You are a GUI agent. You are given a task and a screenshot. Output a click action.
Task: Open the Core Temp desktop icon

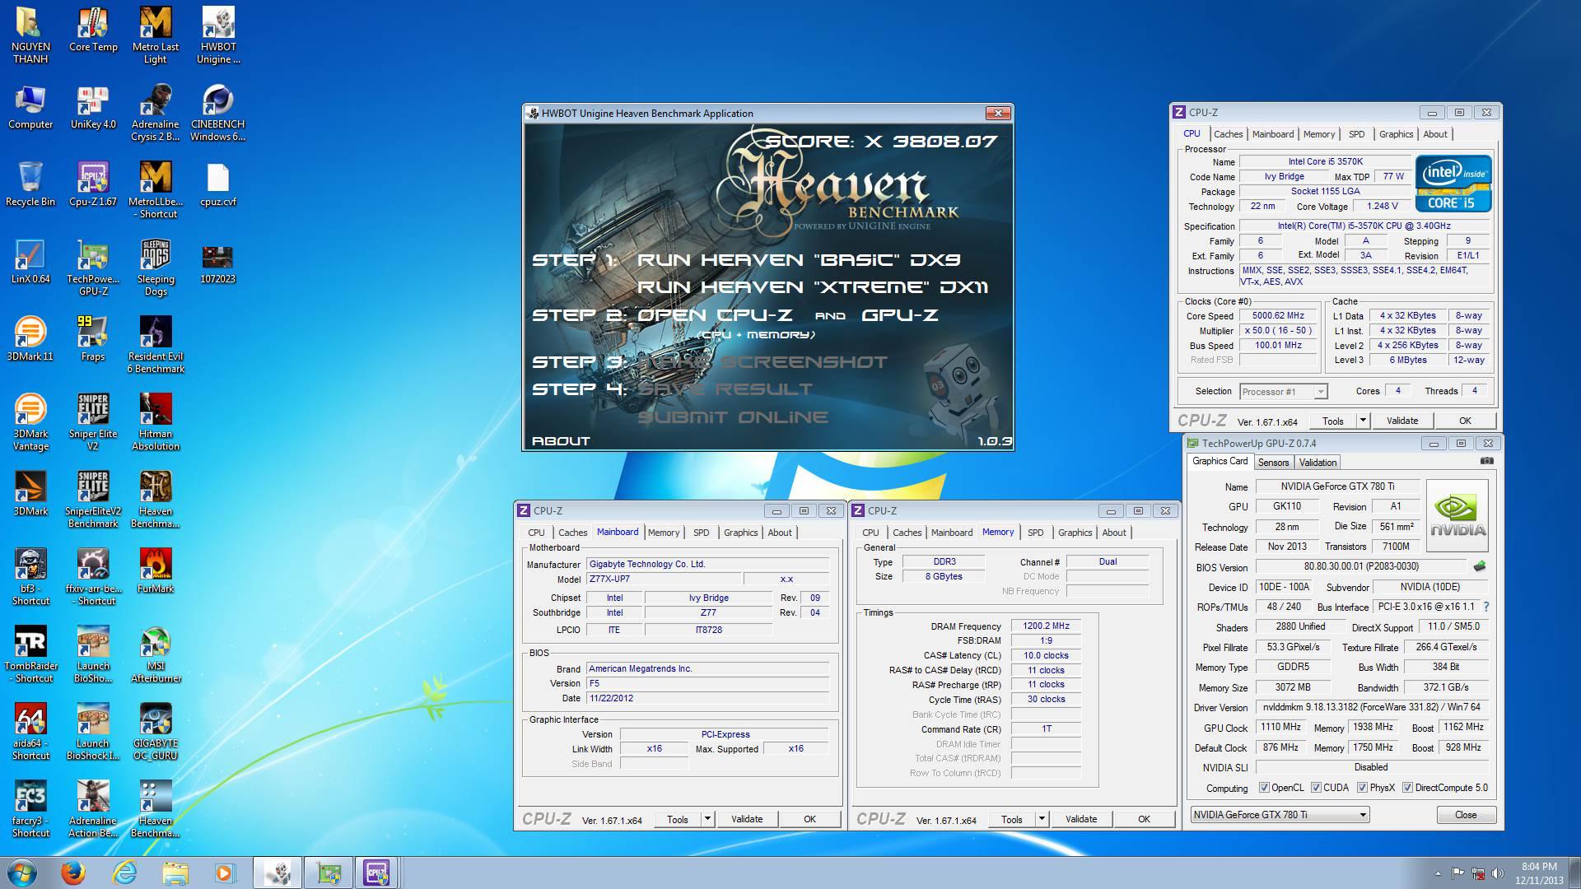click(93, 30)
